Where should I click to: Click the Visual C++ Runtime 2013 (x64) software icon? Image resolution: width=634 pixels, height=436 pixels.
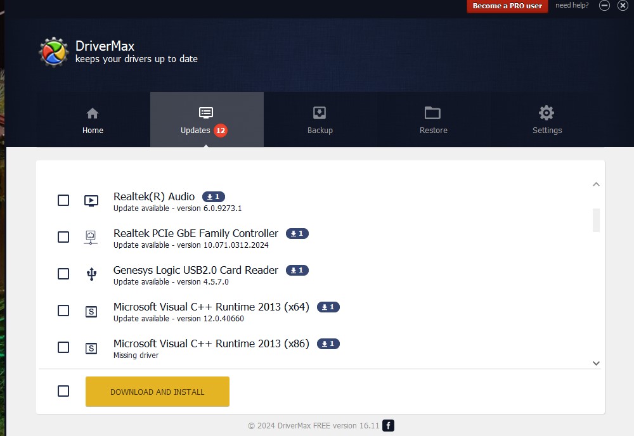(91, 311)
